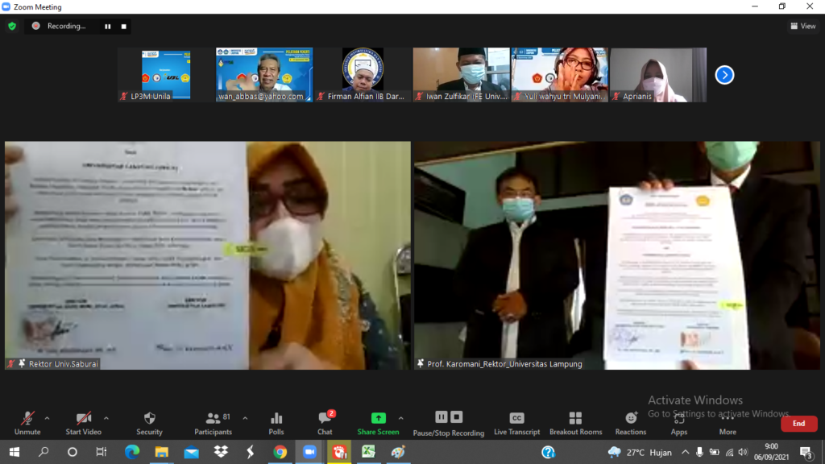Enable Live Transcript captions
Image resolution: width=825 pixels, height=464 pixels.
click(517, 423)
